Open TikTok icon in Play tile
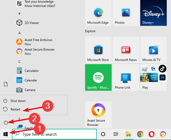171x140 pixels. click(x=163, y=69)
